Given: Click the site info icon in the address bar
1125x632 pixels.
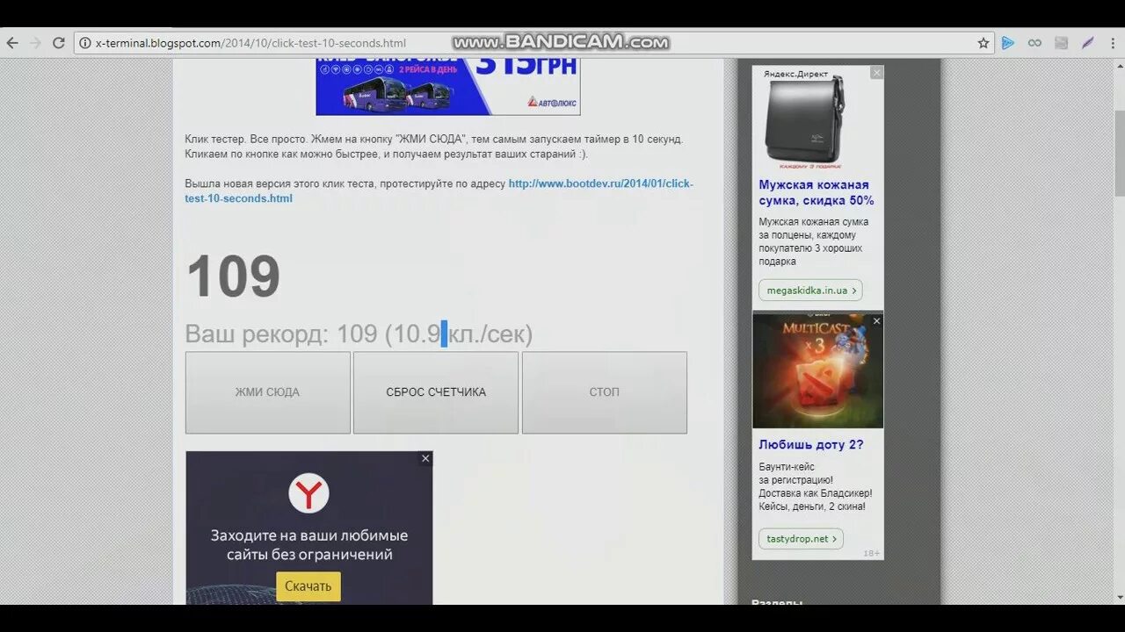Looking at the screenshot, I should pyautogui.click(x=85, y=42).
